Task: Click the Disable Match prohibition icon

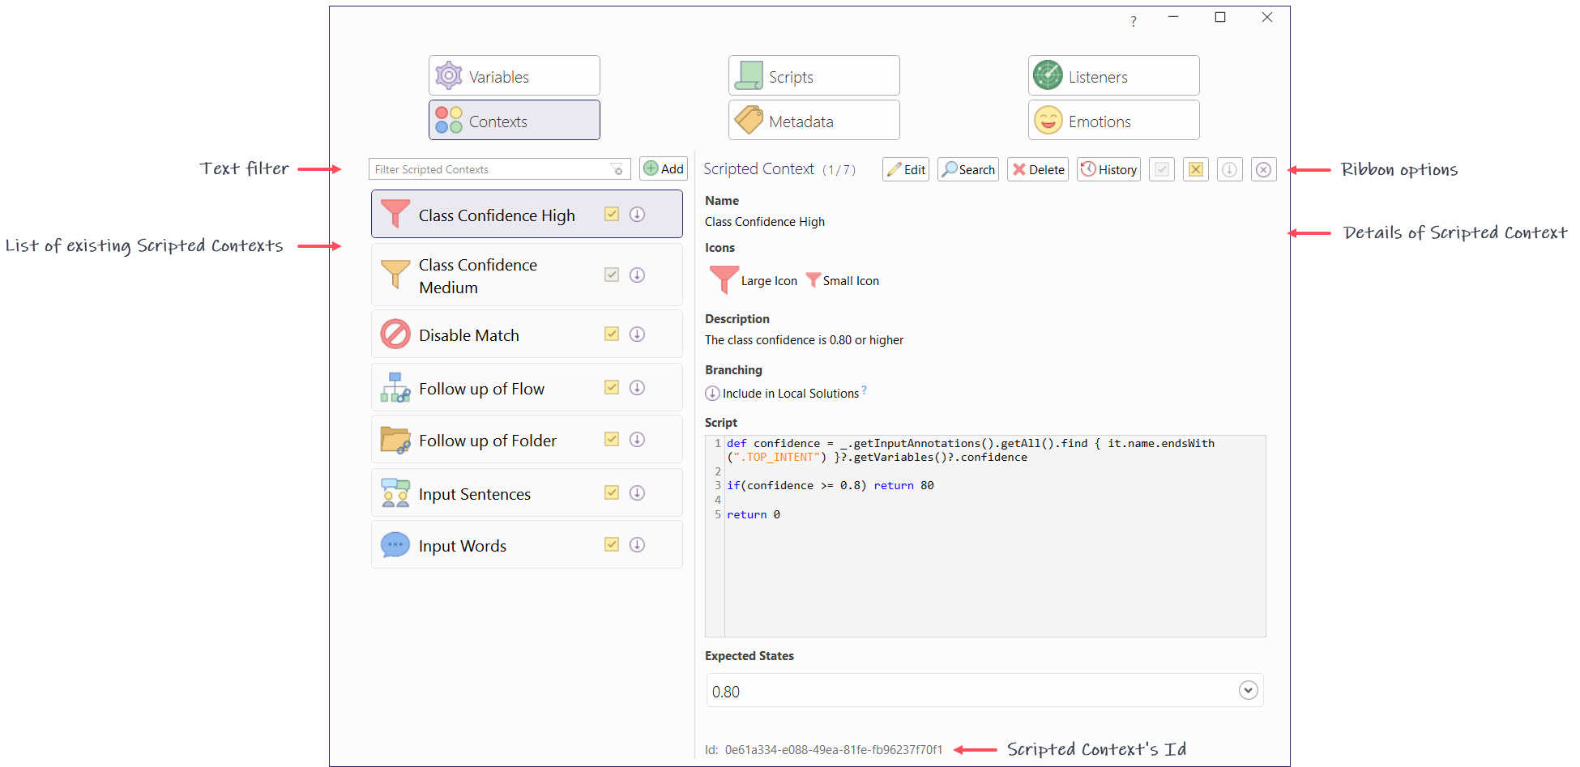Action: click(x=395, y=334)
